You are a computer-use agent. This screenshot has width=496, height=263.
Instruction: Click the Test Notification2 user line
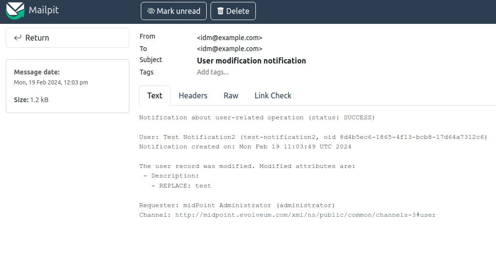(x=313, y=137)
